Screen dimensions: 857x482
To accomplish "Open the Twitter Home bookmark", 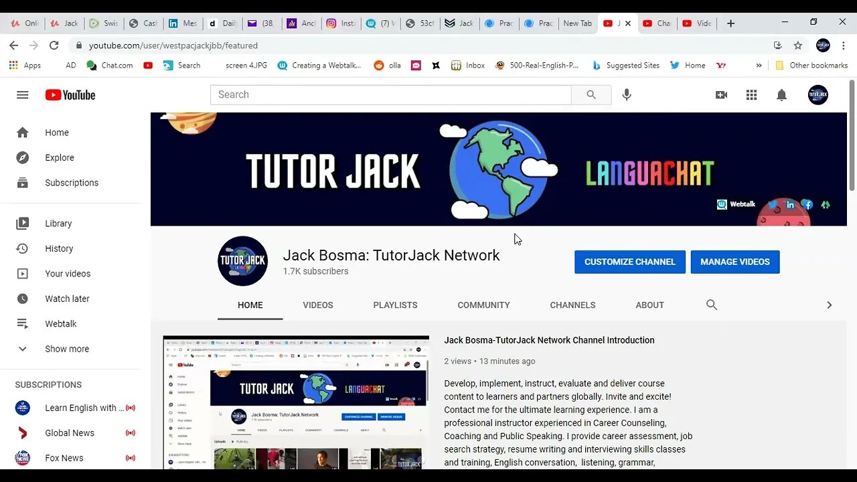I will (x=688, y=66).
